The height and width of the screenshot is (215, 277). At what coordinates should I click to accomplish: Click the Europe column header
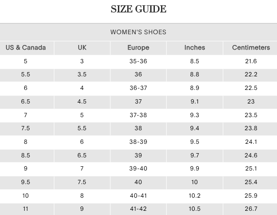[x=138, y=48]
